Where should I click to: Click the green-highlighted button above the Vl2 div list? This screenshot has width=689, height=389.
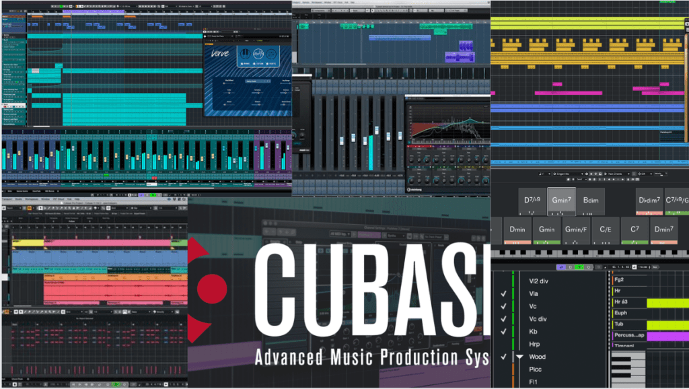[579, 267]
